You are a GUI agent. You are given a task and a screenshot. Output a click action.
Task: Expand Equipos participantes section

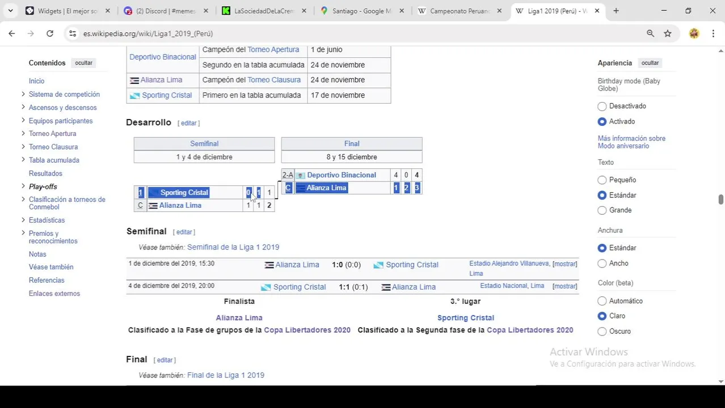(23, 120)
